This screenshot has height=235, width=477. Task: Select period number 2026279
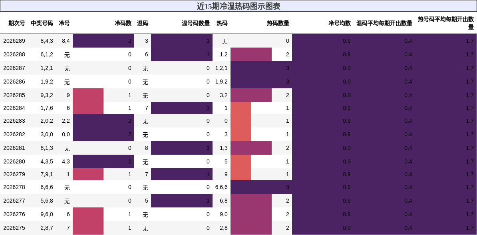tap(14, 174)
